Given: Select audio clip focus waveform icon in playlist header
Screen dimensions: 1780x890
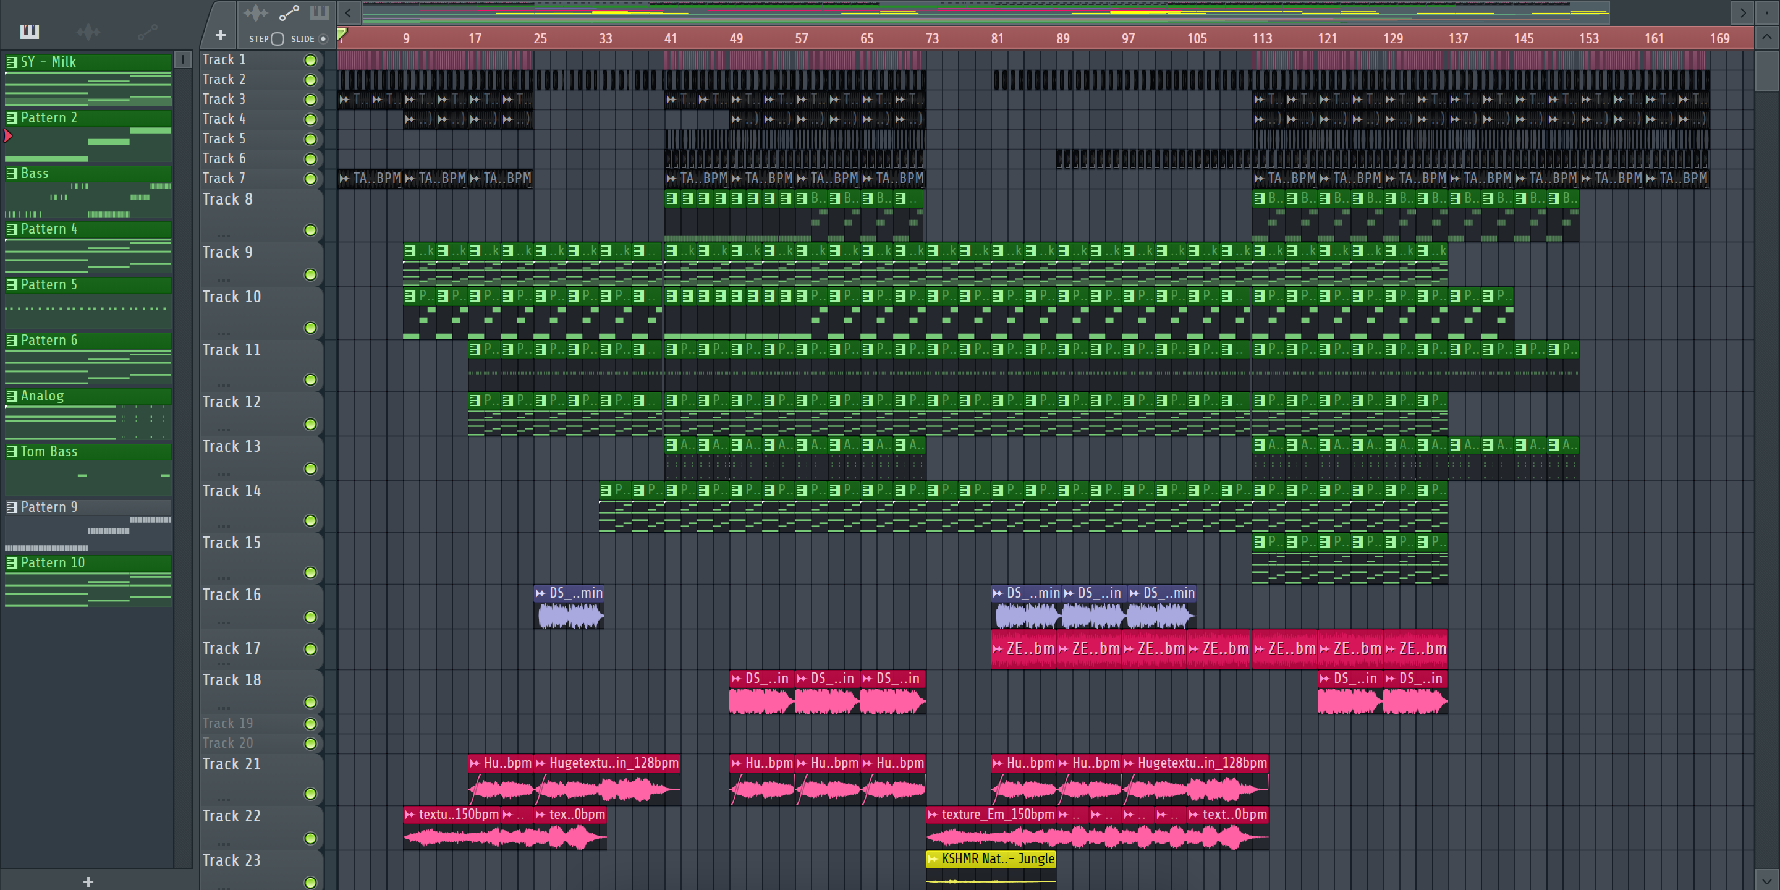Looking at the screenshot, I should coord(255,12).
